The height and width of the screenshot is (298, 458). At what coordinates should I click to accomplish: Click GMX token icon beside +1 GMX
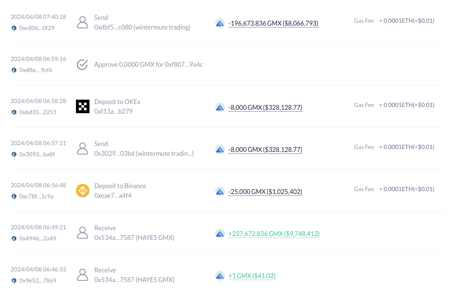click(220, 276)
